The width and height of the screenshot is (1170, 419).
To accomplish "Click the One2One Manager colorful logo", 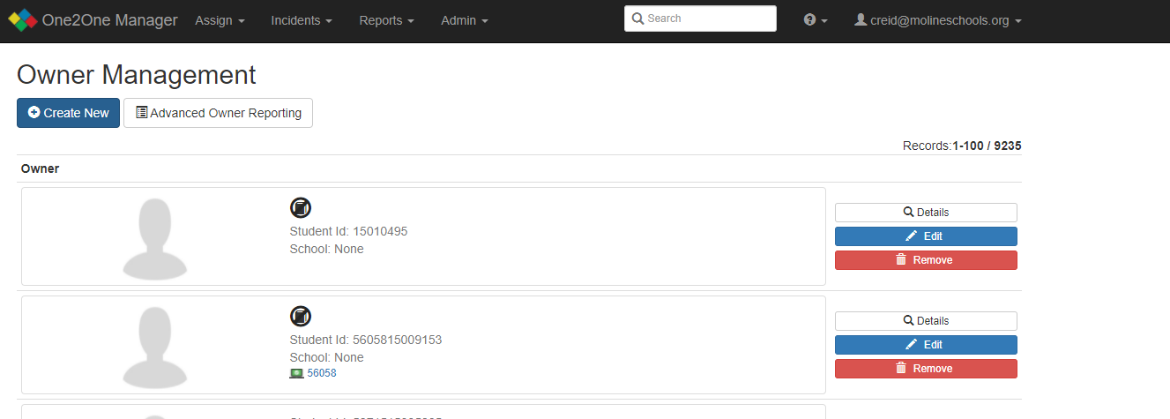I will click(22, 20).
